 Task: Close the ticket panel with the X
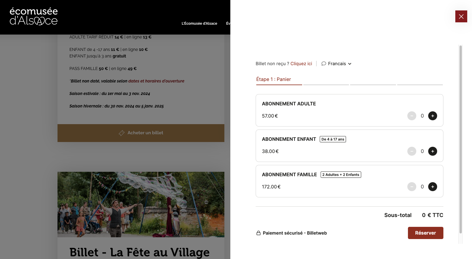click(461, 16)
